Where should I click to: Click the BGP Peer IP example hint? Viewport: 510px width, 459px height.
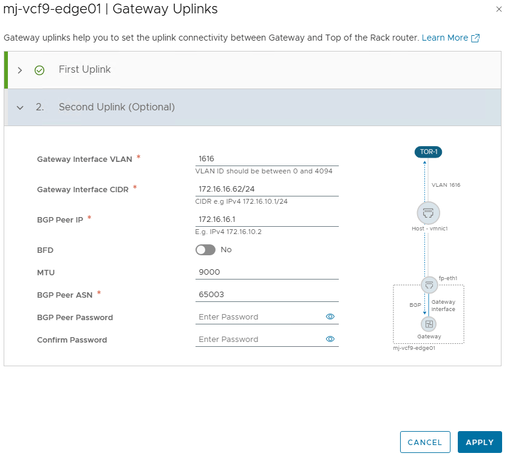point(228,232)
